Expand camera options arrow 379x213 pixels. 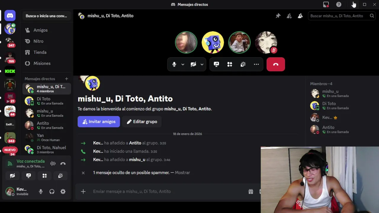coord(202,64)
